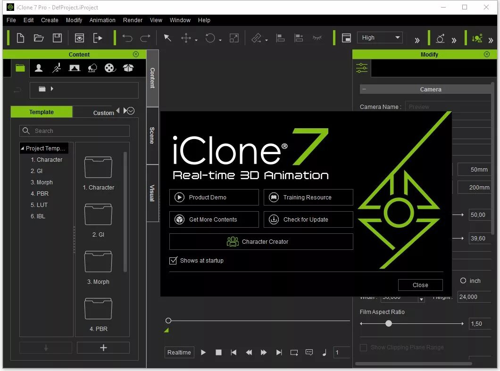Open the Modify panel settings sliders icon
500x371 pixels.
(x=362, y=68)
